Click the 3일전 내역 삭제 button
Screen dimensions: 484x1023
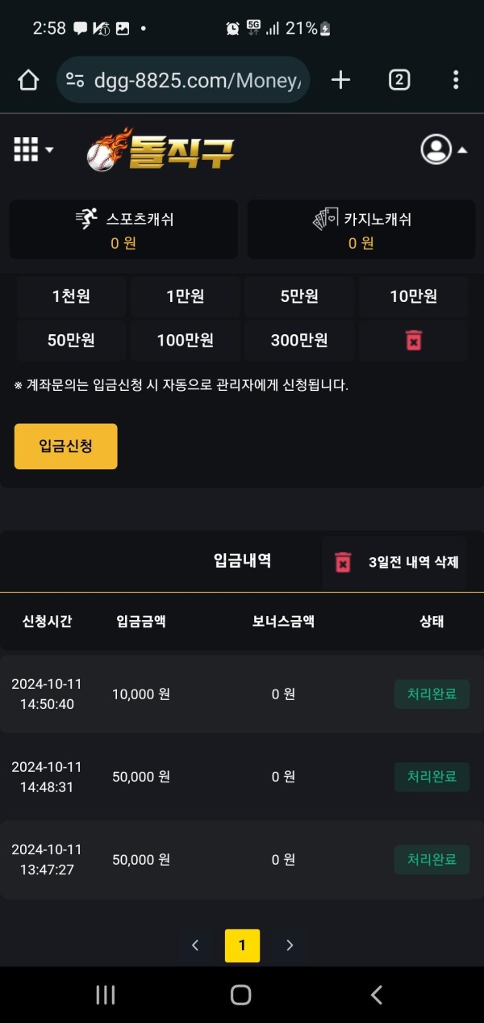click(394, 563)
